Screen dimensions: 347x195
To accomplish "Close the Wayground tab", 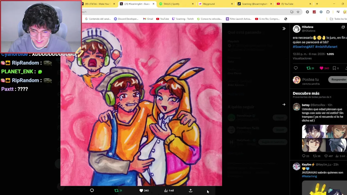I will pyautogui.click(x=232, y=4).
